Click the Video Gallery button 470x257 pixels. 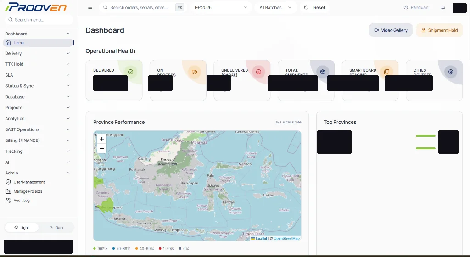click(391, 30)
